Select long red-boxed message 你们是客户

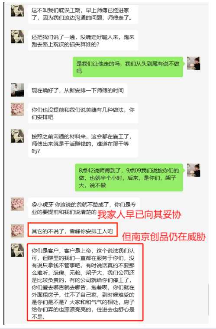pyautogui.click(x=85, y=283)
